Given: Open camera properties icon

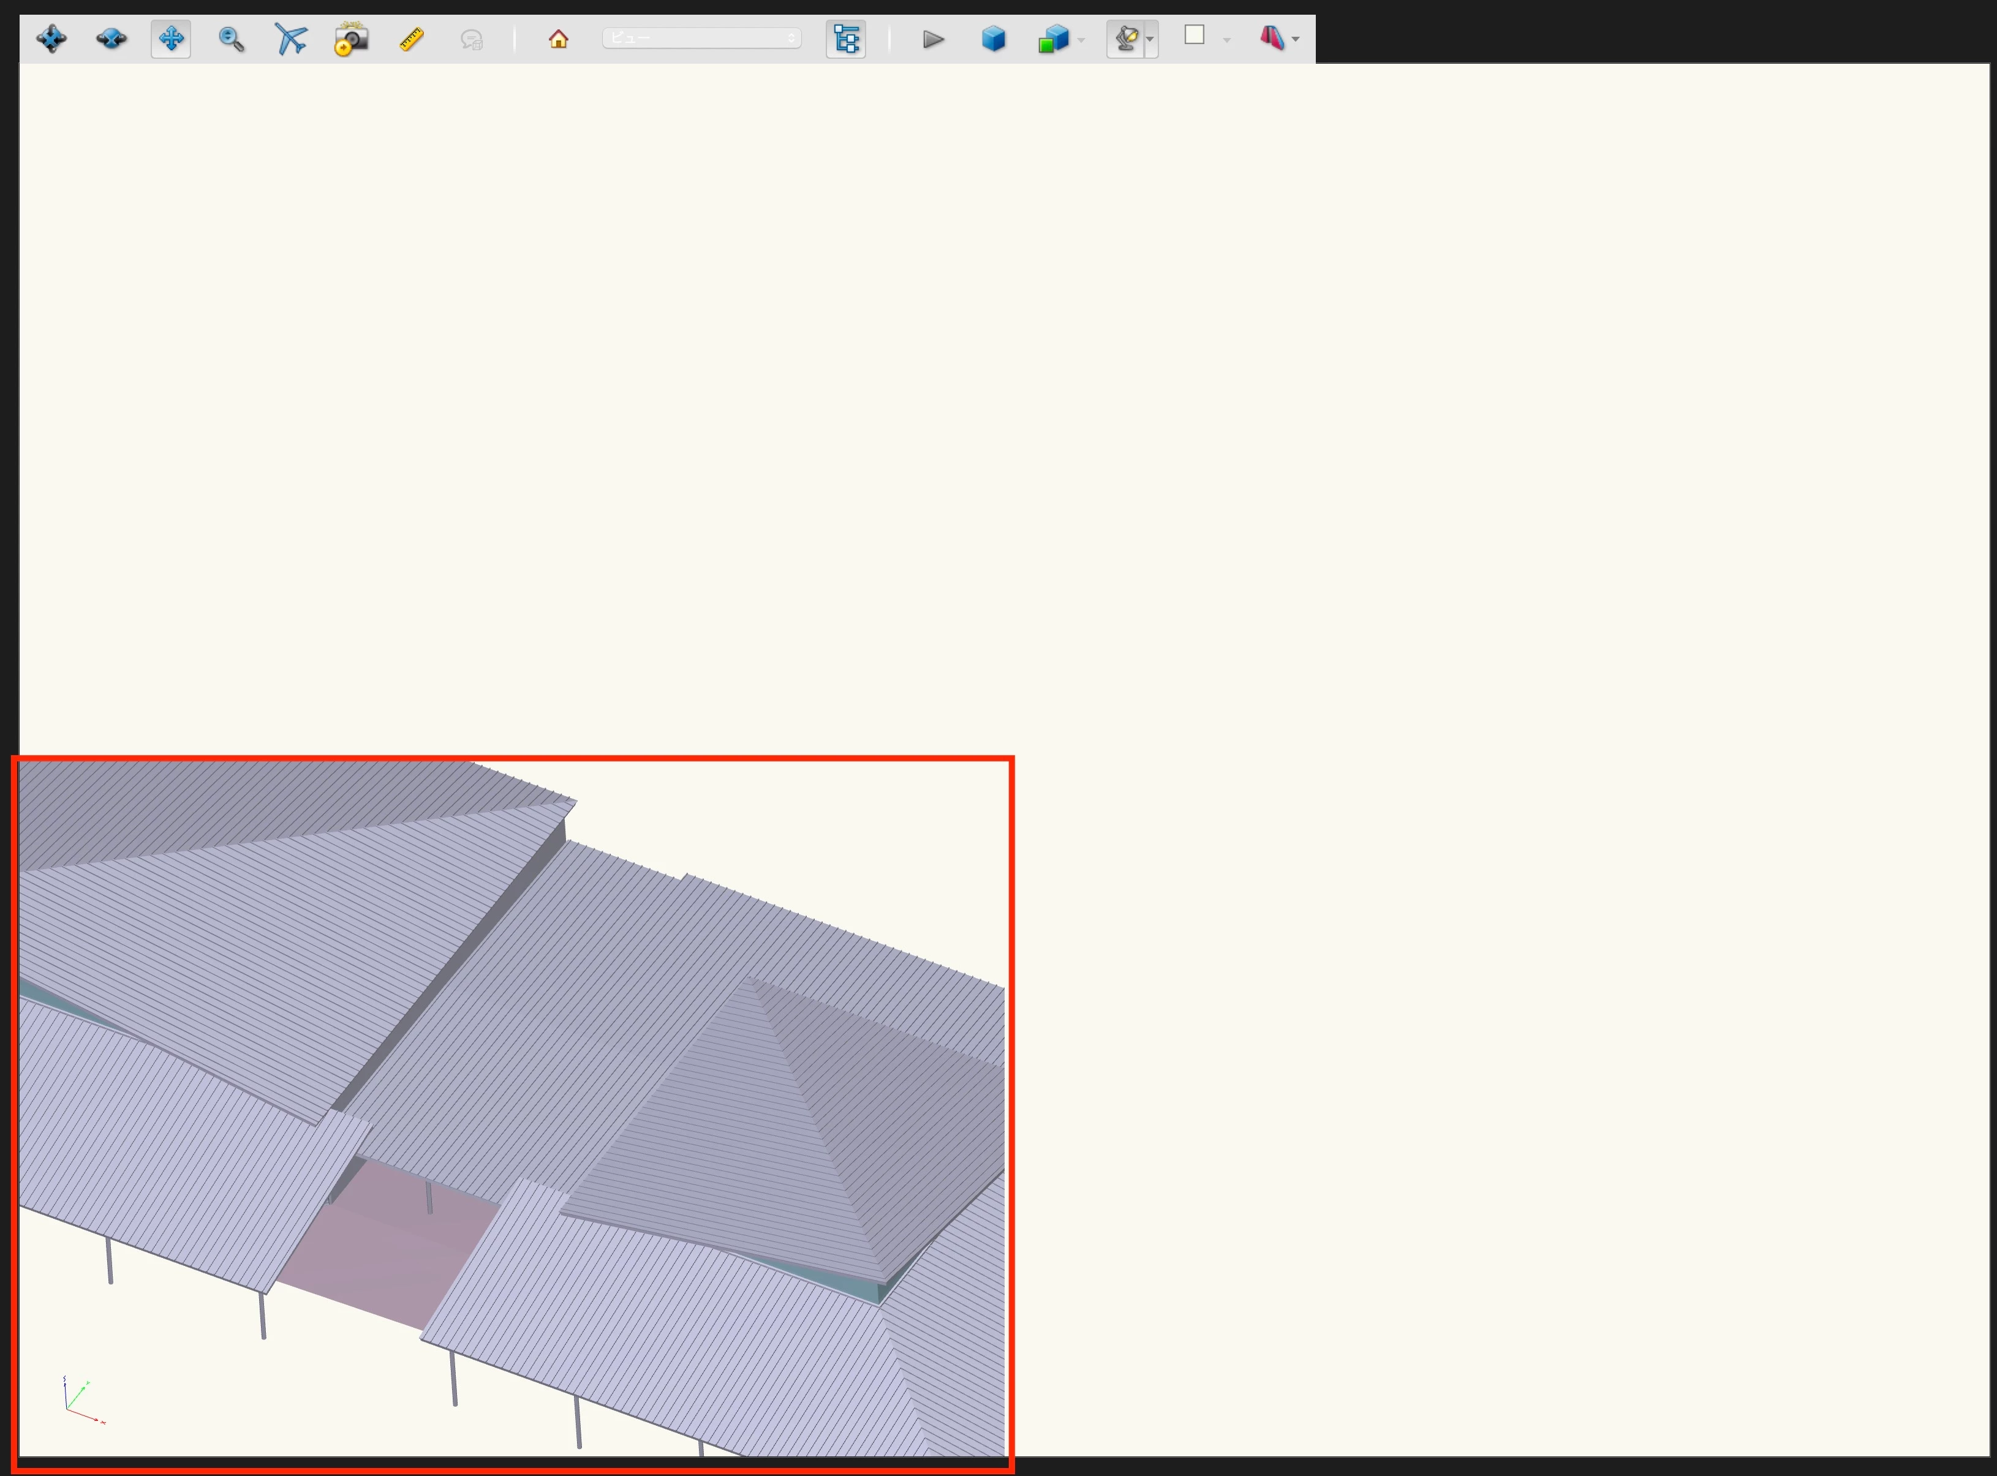Looking at the screenshot, I should (x=350, y=39).
